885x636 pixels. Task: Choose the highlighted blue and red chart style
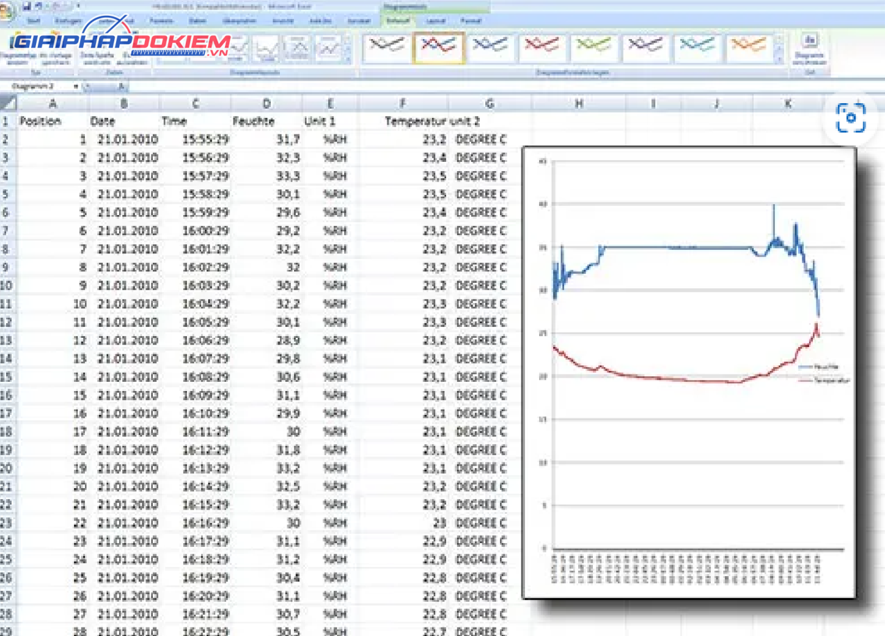point(438,47)
